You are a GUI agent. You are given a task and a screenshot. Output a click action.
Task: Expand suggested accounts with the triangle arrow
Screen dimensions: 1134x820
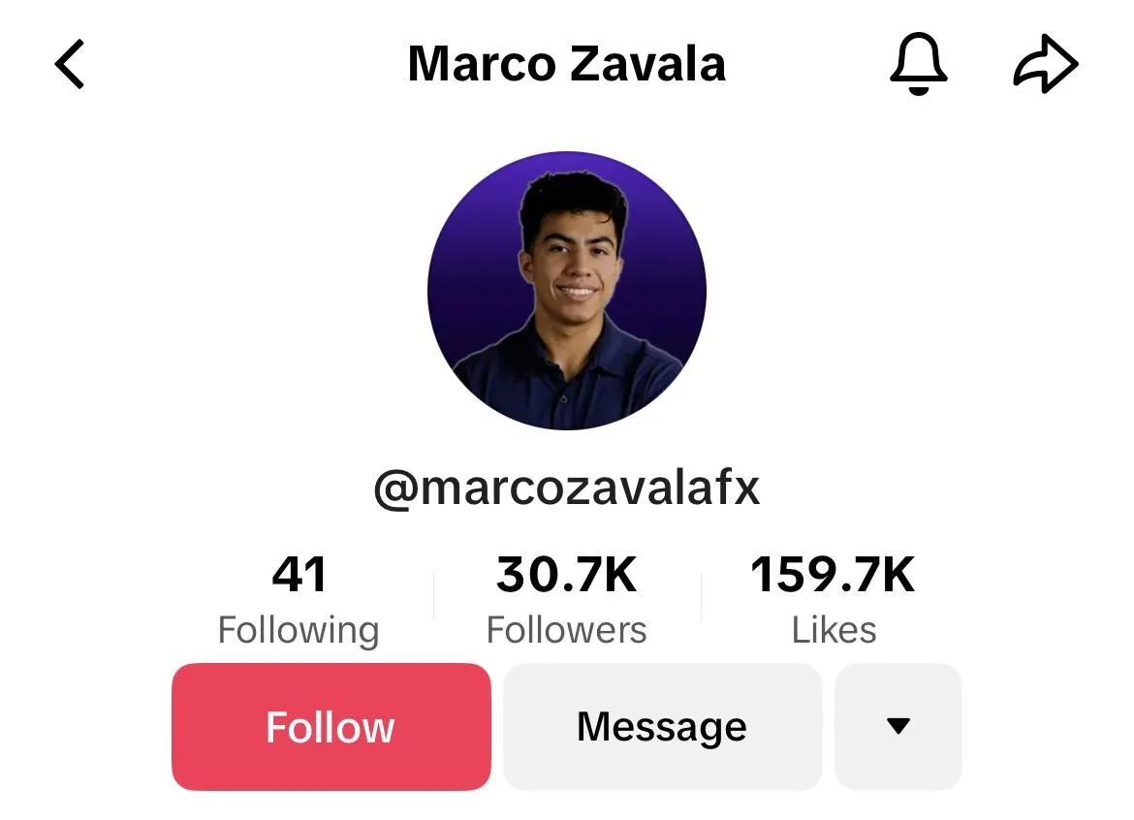pyautogui.click(x=898, y=726)
